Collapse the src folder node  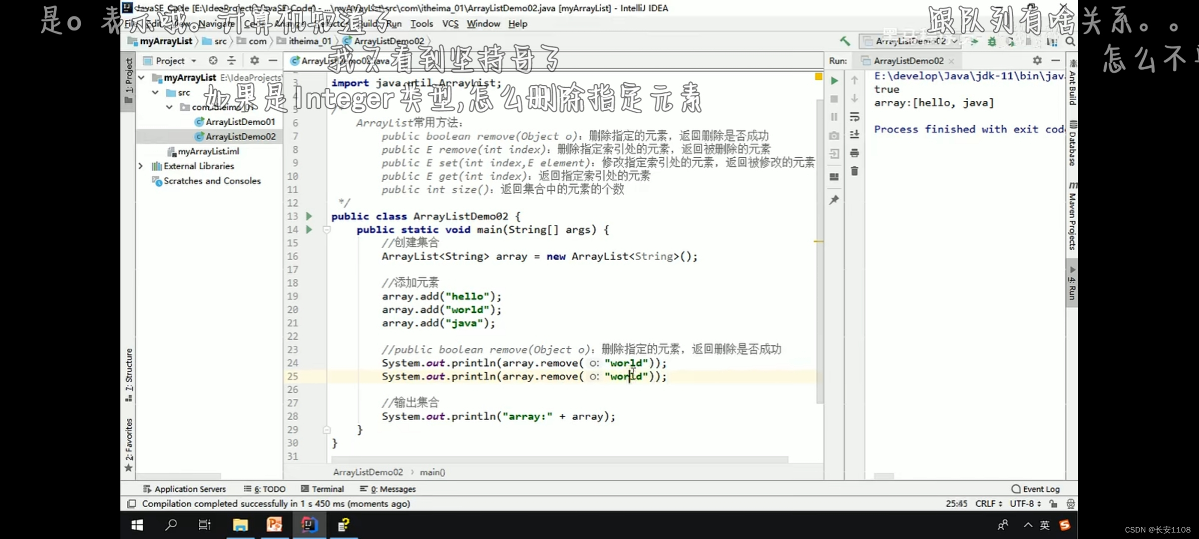155,93
